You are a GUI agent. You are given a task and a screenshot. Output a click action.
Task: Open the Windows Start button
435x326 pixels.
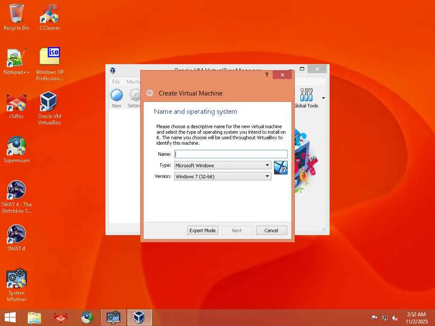10,318
